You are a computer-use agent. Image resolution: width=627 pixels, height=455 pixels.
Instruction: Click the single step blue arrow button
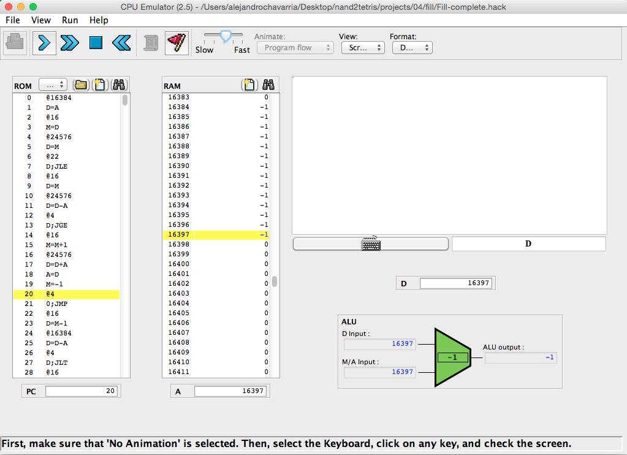point(44,43)
